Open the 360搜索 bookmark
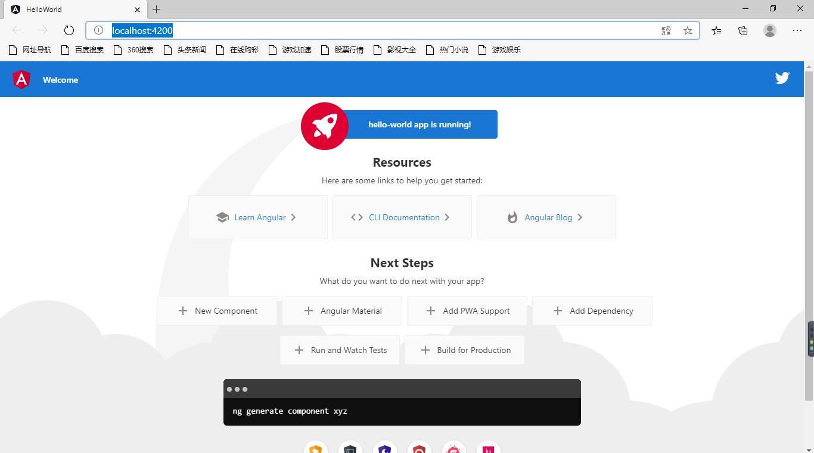The image size is (814, 453). [133, 50]
